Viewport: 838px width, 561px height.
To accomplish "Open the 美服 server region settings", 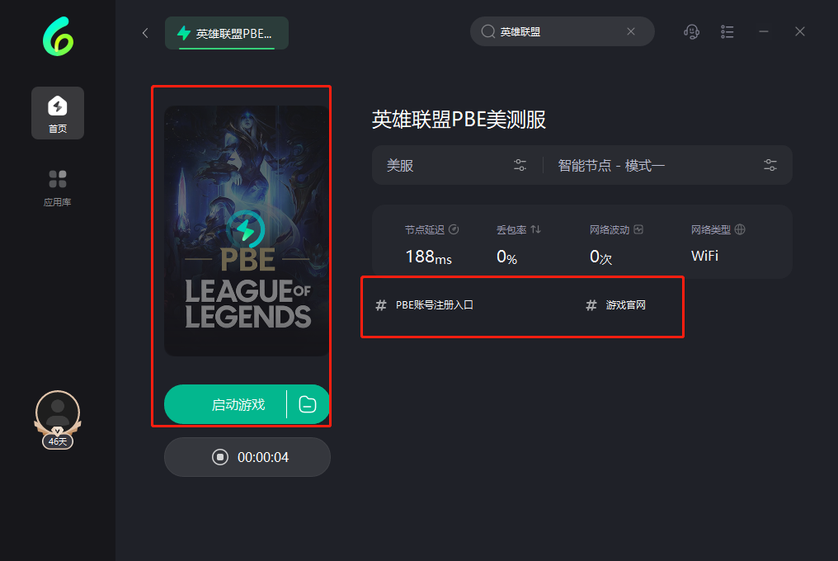I will pos(457,165).
